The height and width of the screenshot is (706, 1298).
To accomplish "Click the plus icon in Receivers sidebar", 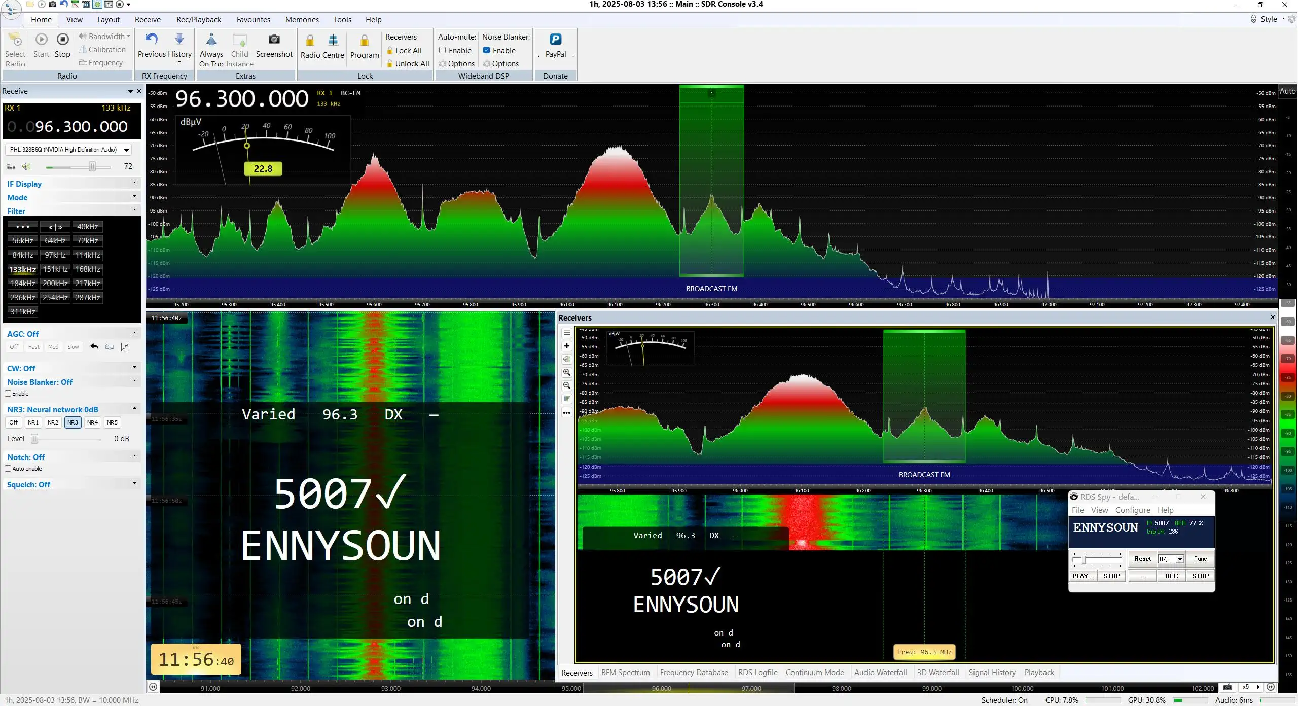I will click(x=567, y=346).
